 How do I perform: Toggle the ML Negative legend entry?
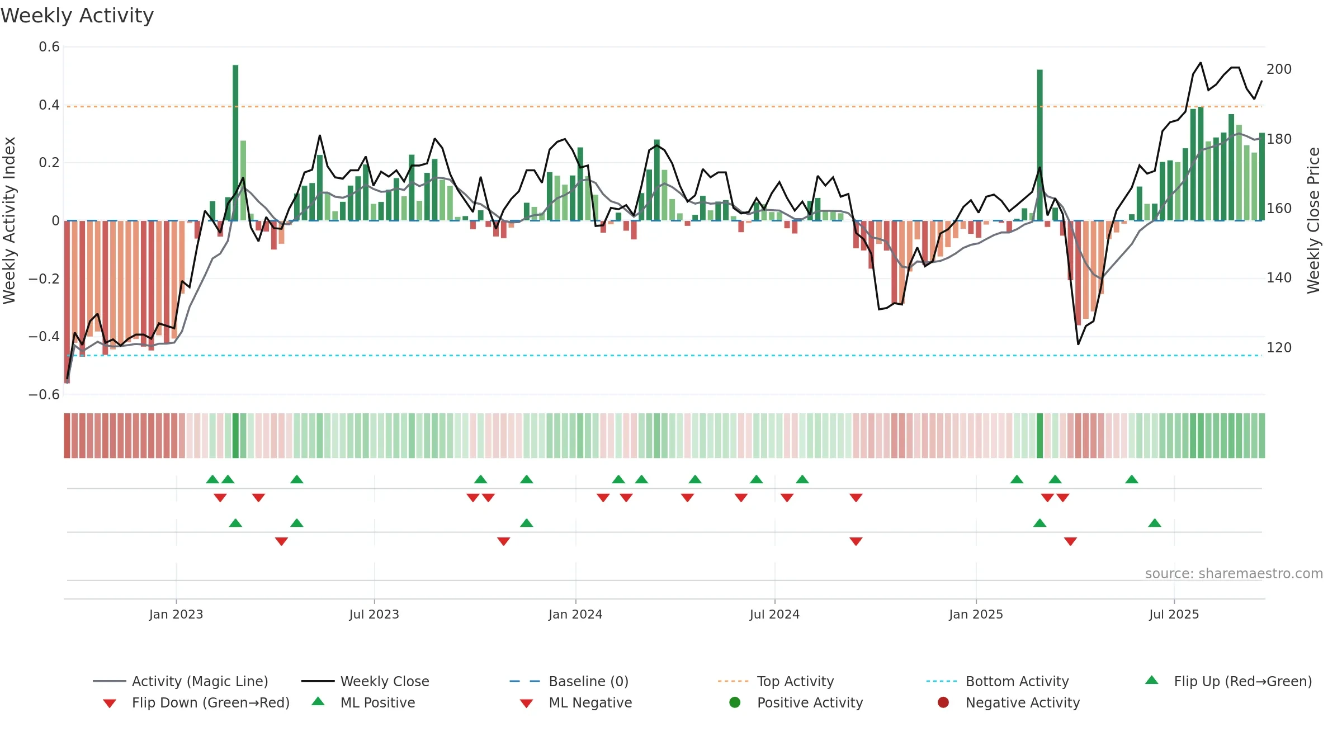(576, 702)
